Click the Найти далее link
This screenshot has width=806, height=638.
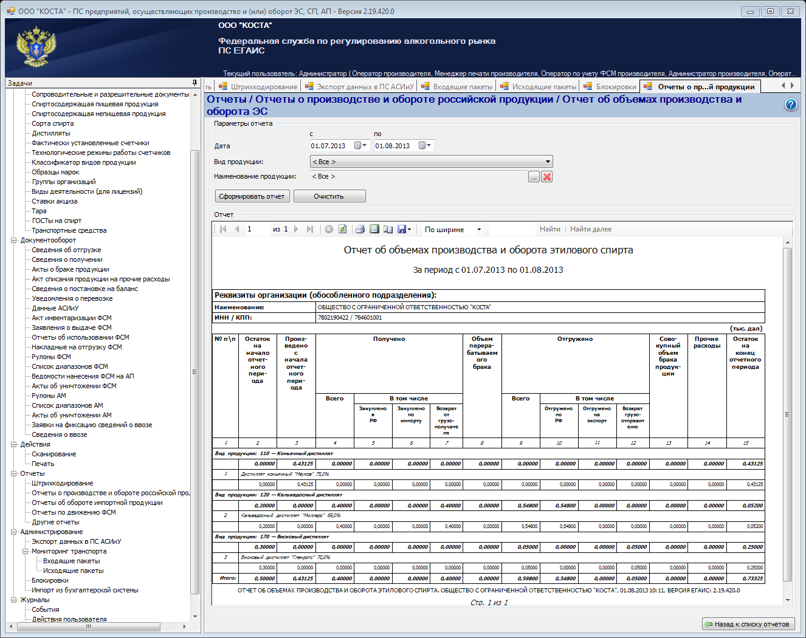591,229
